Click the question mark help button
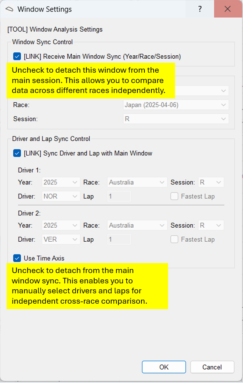This screenshot has width=243, height=383. pos(200,9)
